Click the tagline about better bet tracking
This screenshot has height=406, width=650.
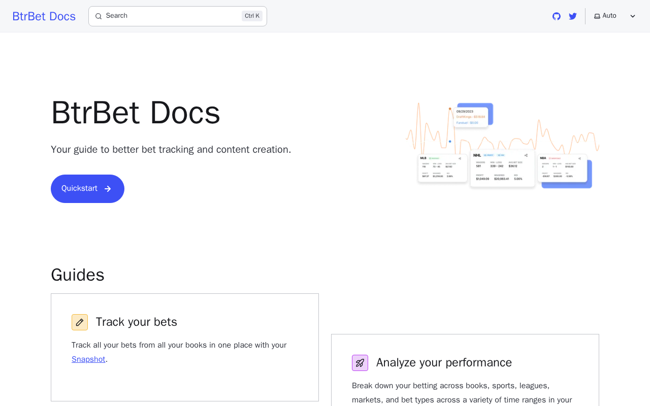click(x=171, y=150)
